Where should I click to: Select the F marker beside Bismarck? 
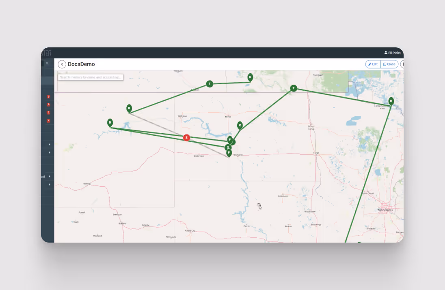pyautogui.click(x=229, y=153)
